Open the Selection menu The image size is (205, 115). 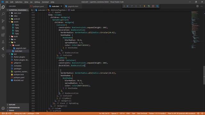19,2
